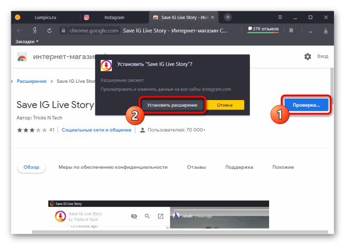Click the open-external icon in preview

coord(160,217)
